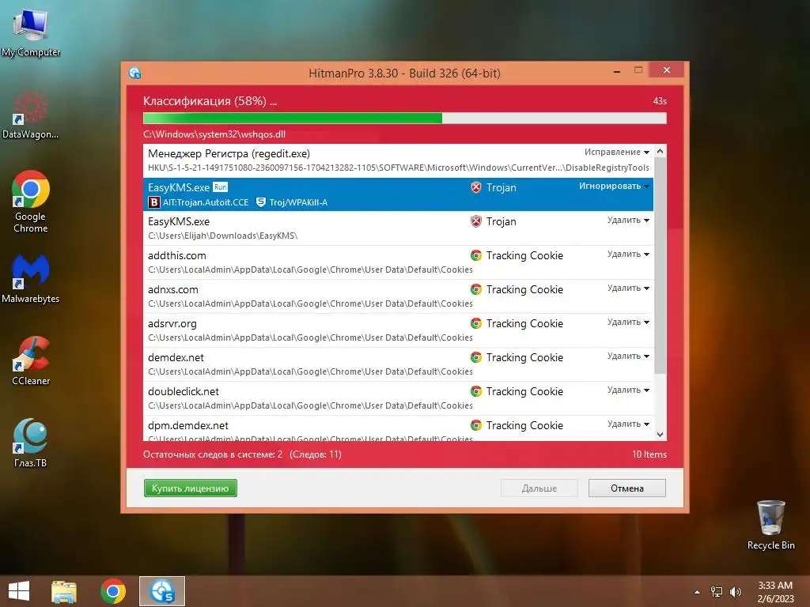Screen dimensions: 810x607
Task: Open the volume control in system tray
Action: 735,592
